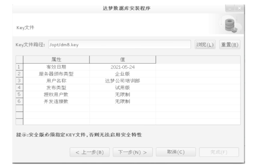Click the greyed-out 完成(F) finish button

point(219,152)
